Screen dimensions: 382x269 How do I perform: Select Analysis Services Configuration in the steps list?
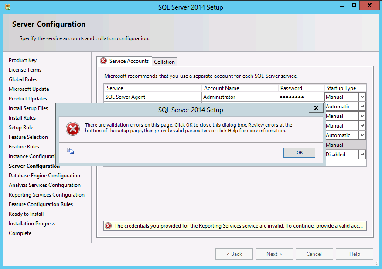44,185
